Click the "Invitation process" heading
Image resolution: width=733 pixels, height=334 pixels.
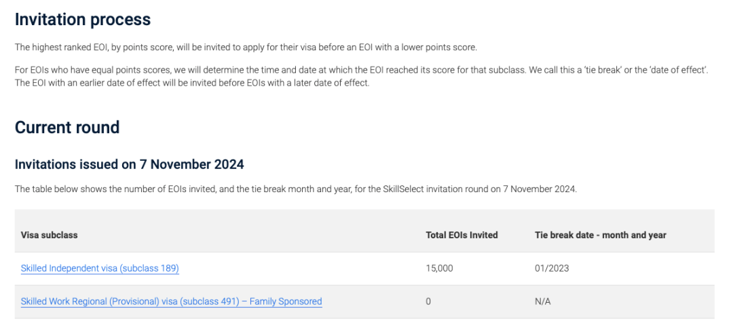click(83, 20)
